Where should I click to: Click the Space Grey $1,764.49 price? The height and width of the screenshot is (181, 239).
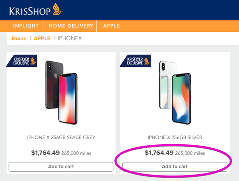pos(45,153)
